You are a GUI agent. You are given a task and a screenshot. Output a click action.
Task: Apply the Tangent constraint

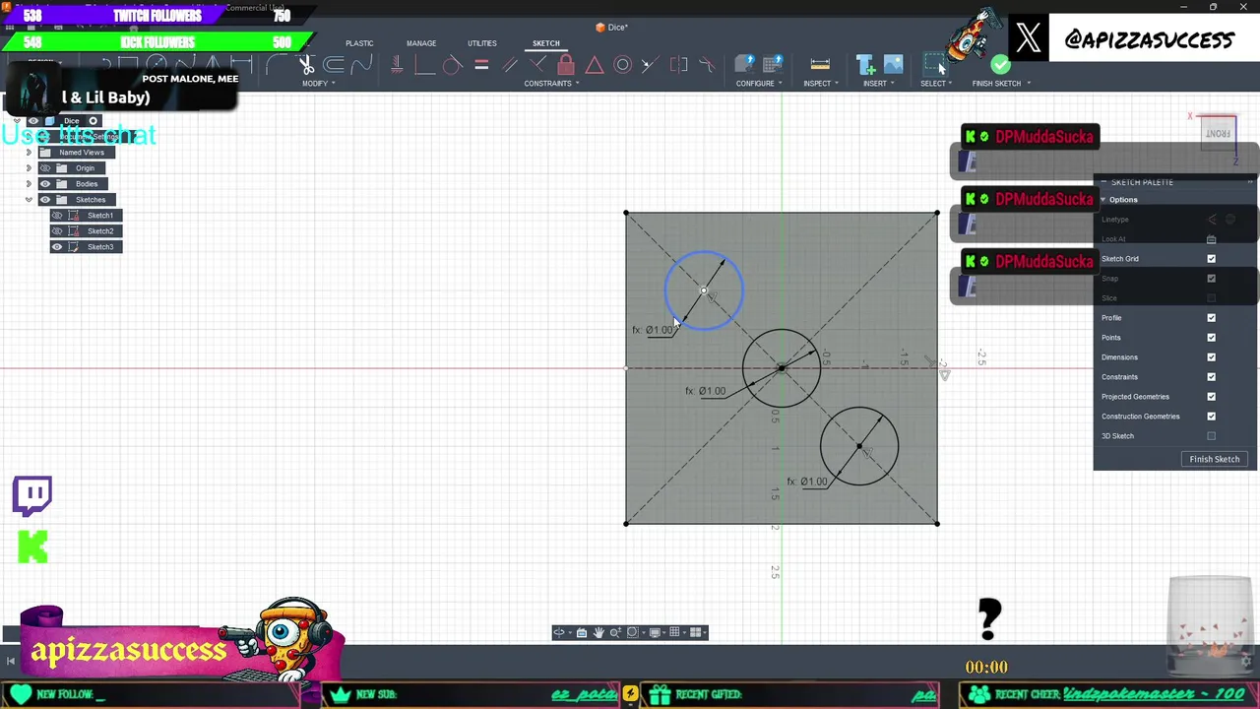pos(452,65)
